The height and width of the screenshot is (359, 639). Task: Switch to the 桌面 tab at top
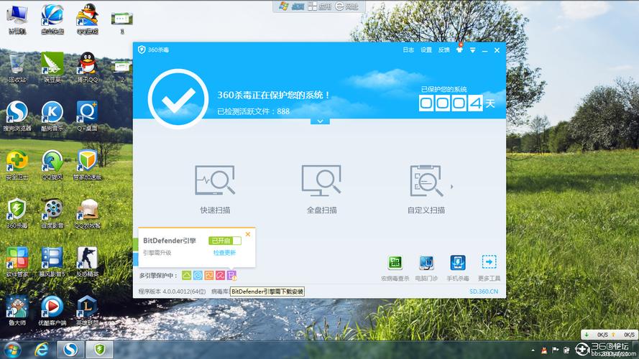coord(293,6)
